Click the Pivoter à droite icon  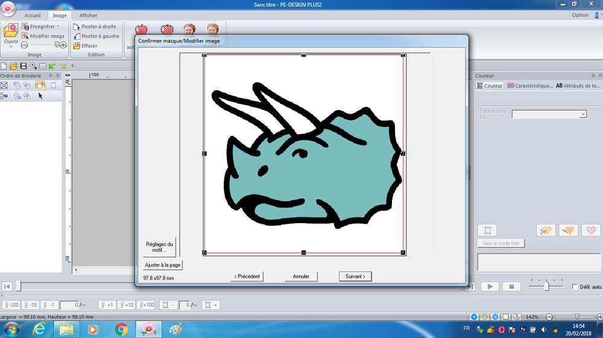click(x=77, y=26)
